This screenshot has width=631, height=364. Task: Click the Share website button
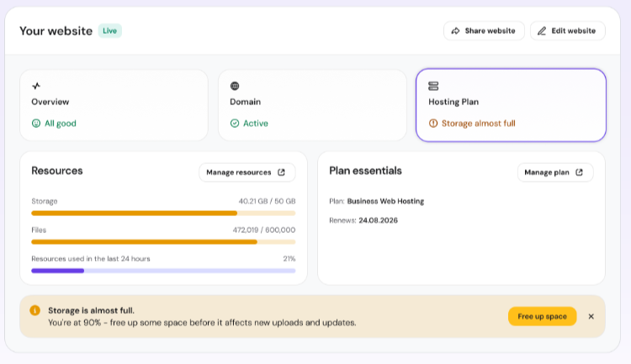484,31
